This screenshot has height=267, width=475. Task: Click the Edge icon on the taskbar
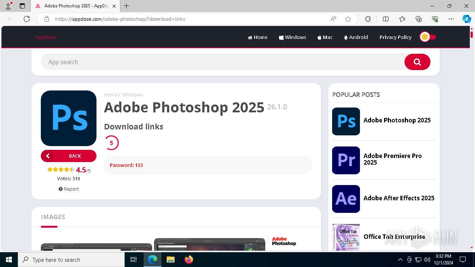coord(153,260)
